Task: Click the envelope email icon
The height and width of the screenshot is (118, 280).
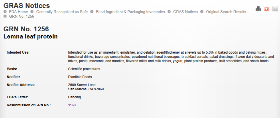Action: (275, 9)
